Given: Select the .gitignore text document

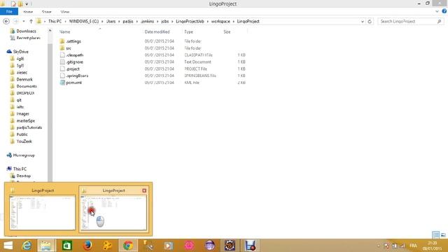Looking at the screenshot, I should click(74, 62).
